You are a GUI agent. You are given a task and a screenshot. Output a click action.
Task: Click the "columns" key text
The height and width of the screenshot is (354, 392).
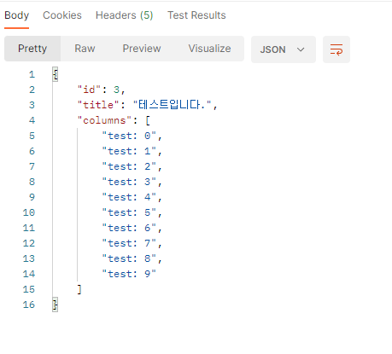(104, 120)
